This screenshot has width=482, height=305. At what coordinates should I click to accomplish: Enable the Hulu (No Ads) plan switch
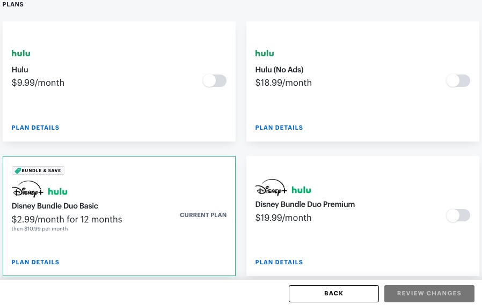(458, 81)
